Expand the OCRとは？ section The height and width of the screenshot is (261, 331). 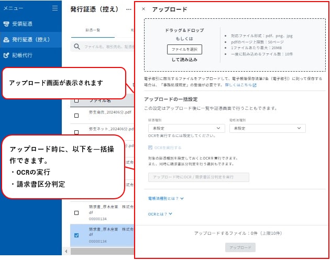point(160,213)
